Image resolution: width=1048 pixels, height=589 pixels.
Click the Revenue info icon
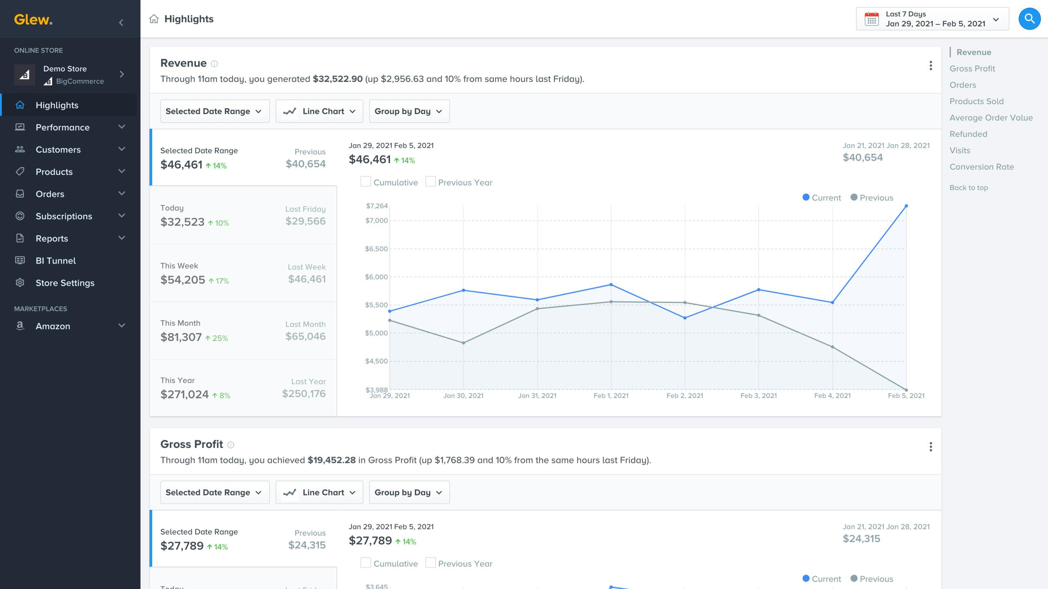(x=214, y=64)
